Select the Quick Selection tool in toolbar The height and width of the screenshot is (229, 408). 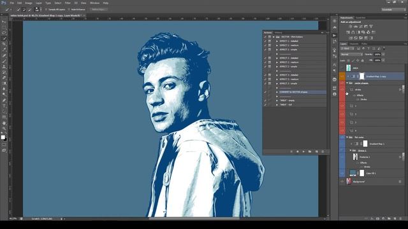click(4, 39)
